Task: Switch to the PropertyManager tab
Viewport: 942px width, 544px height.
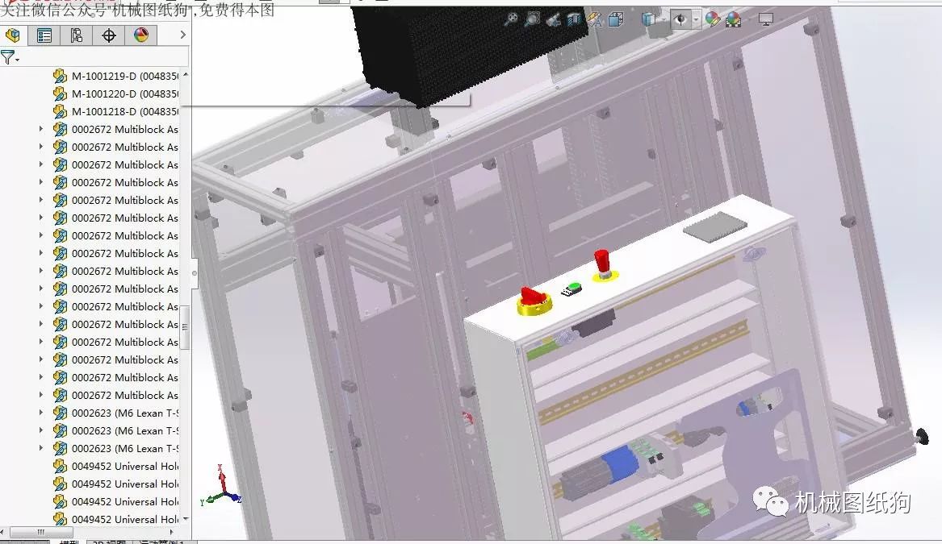Action: (x=44, y=35)
